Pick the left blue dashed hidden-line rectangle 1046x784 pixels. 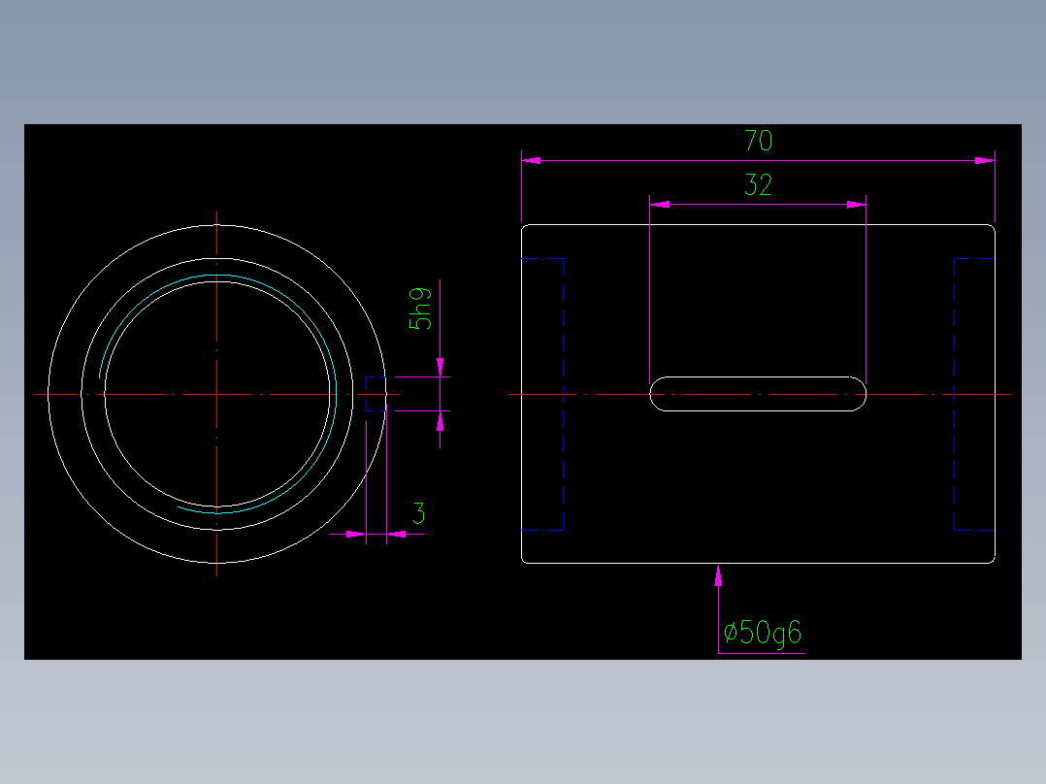(x=542, y=394)
